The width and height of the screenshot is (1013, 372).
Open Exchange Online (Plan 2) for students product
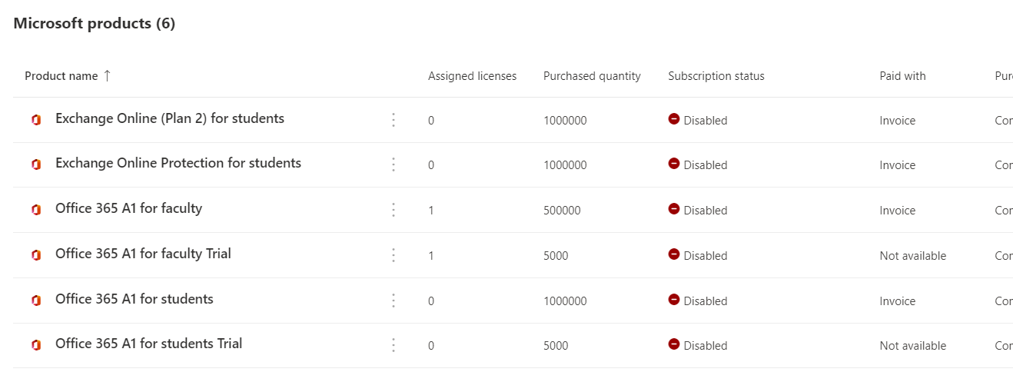(x=170, y=118)
